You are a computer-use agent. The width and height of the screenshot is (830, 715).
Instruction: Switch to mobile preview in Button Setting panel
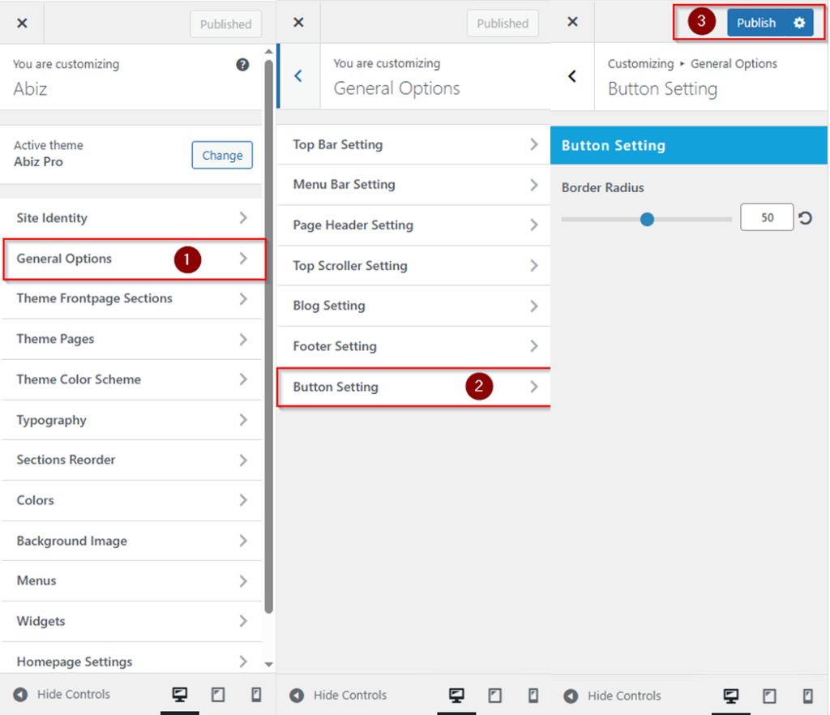(807, 696)
